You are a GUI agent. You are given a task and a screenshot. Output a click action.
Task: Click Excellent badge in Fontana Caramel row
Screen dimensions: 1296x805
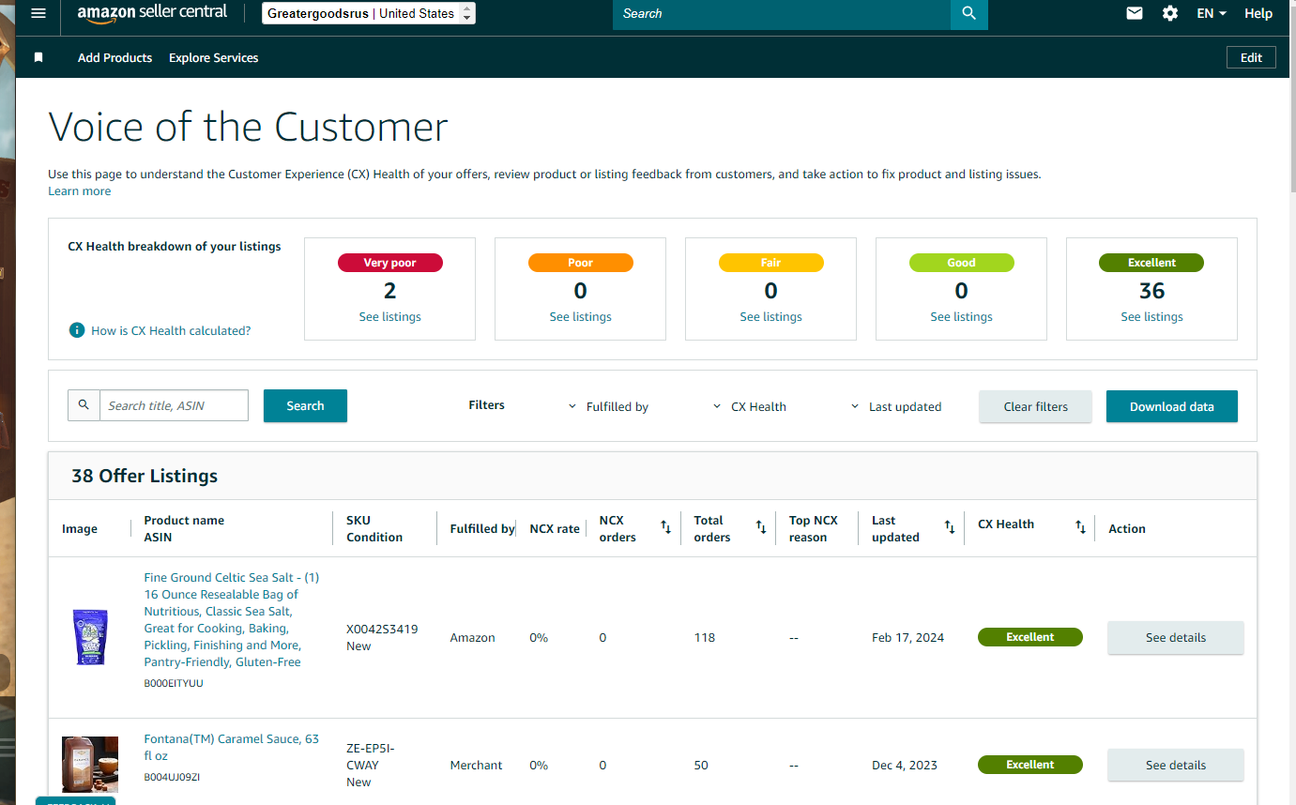pos(1029,765)
